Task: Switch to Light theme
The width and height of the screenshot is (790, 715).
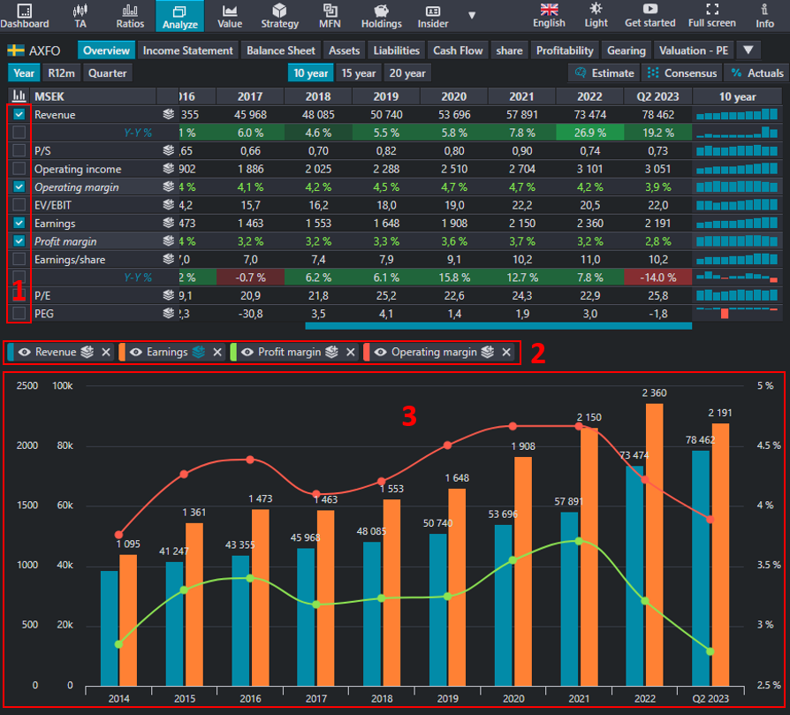Action: 596,15
